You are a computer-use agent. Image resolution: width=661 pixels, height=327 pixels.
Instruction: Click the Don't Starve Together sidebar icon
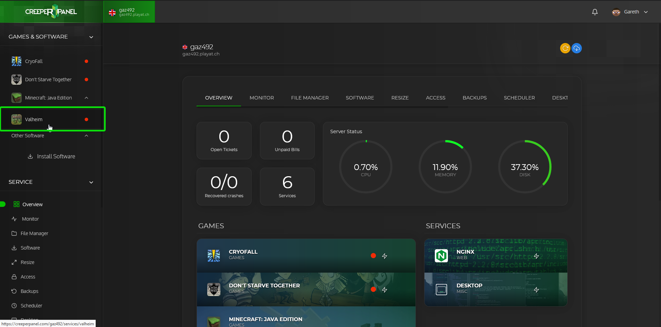17,80
